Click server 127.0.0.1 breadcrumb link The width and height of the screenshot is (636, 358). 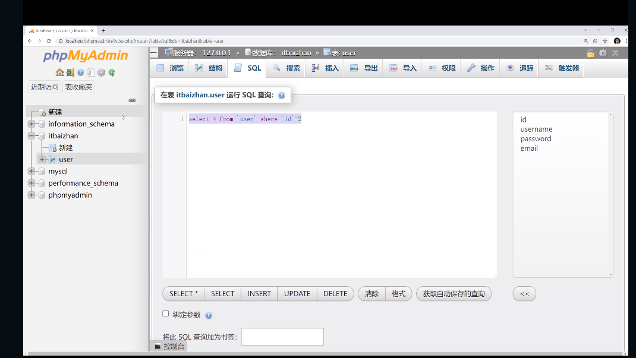[x=216, y=53]
